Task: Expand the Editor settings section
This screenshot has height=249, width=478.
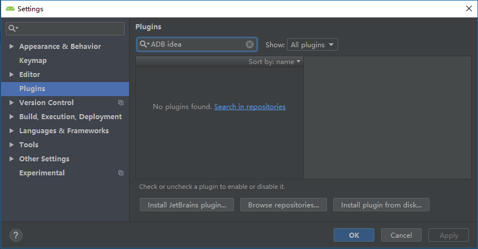Action: pyautogui.click(x=12, y=75)
